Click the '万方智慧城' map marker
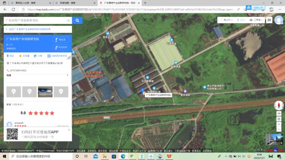The width and height of the screenshot is (285, 160). click(147, 78)
